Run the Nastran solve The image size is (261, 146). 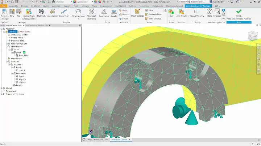click(171, 13)
